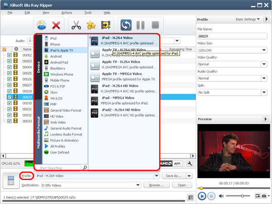This screenshot has height=204, width=272.
Task: Click the load Blu-ray disc icon
Action: click(41, 25)
